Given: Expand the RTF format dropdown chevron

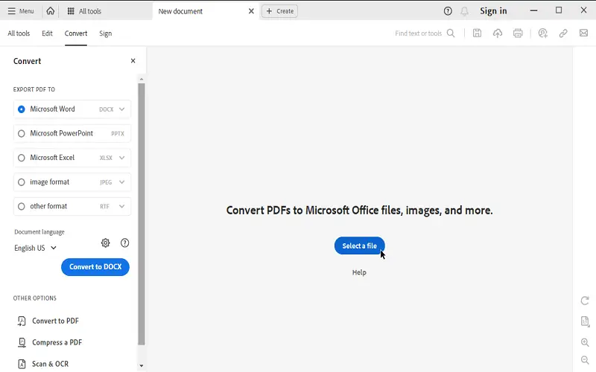Looking at the screenshot, I should coord(121,207).
